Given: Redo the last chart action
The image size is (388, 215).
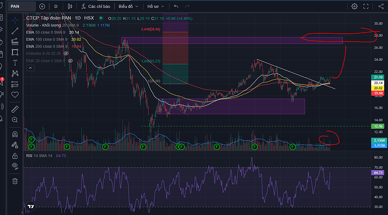Looking at the screenshot, I should click(x=187, y=6).
